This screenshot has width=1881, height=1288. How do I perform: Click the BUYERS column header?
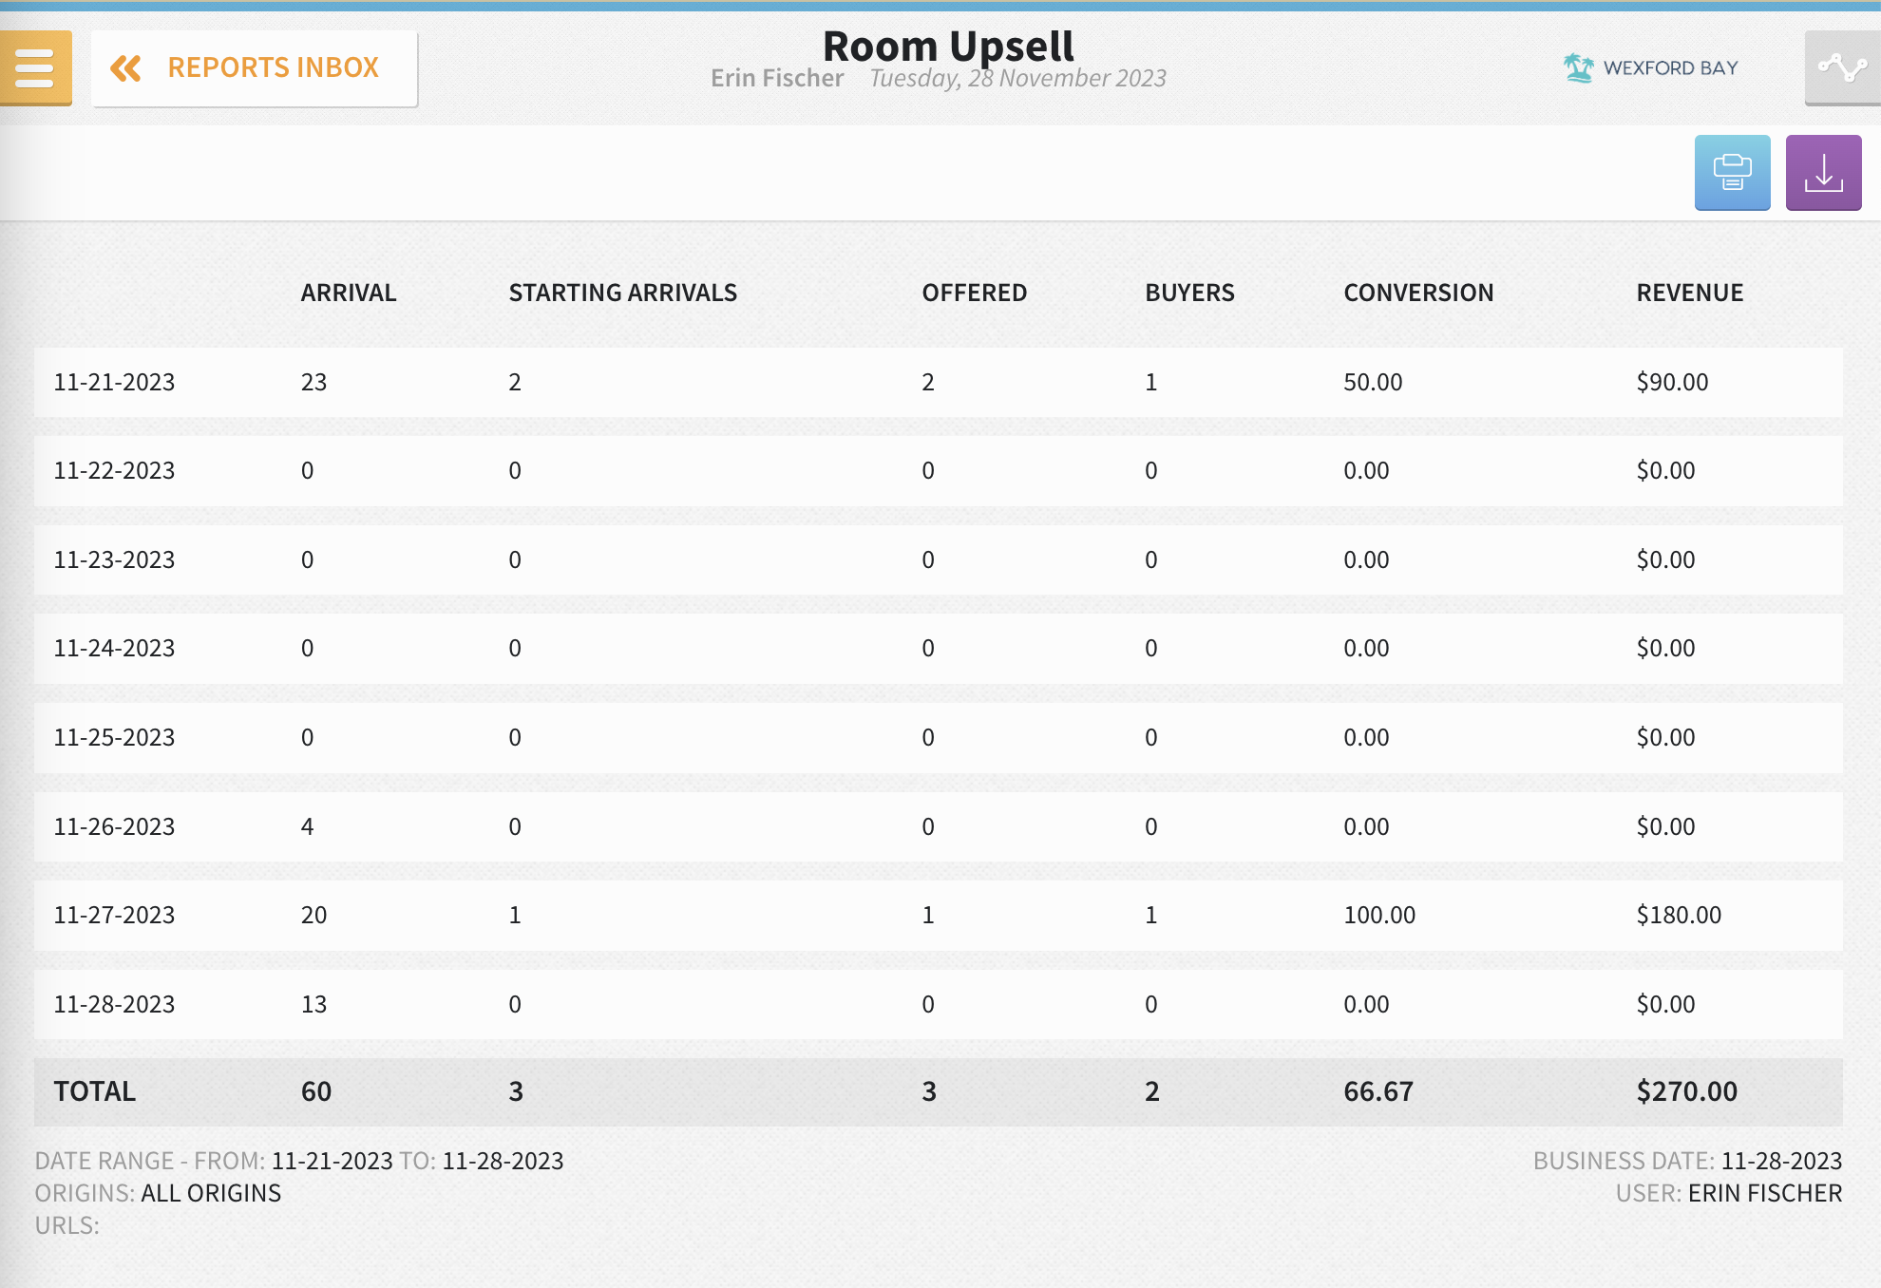click(1189, 293)
